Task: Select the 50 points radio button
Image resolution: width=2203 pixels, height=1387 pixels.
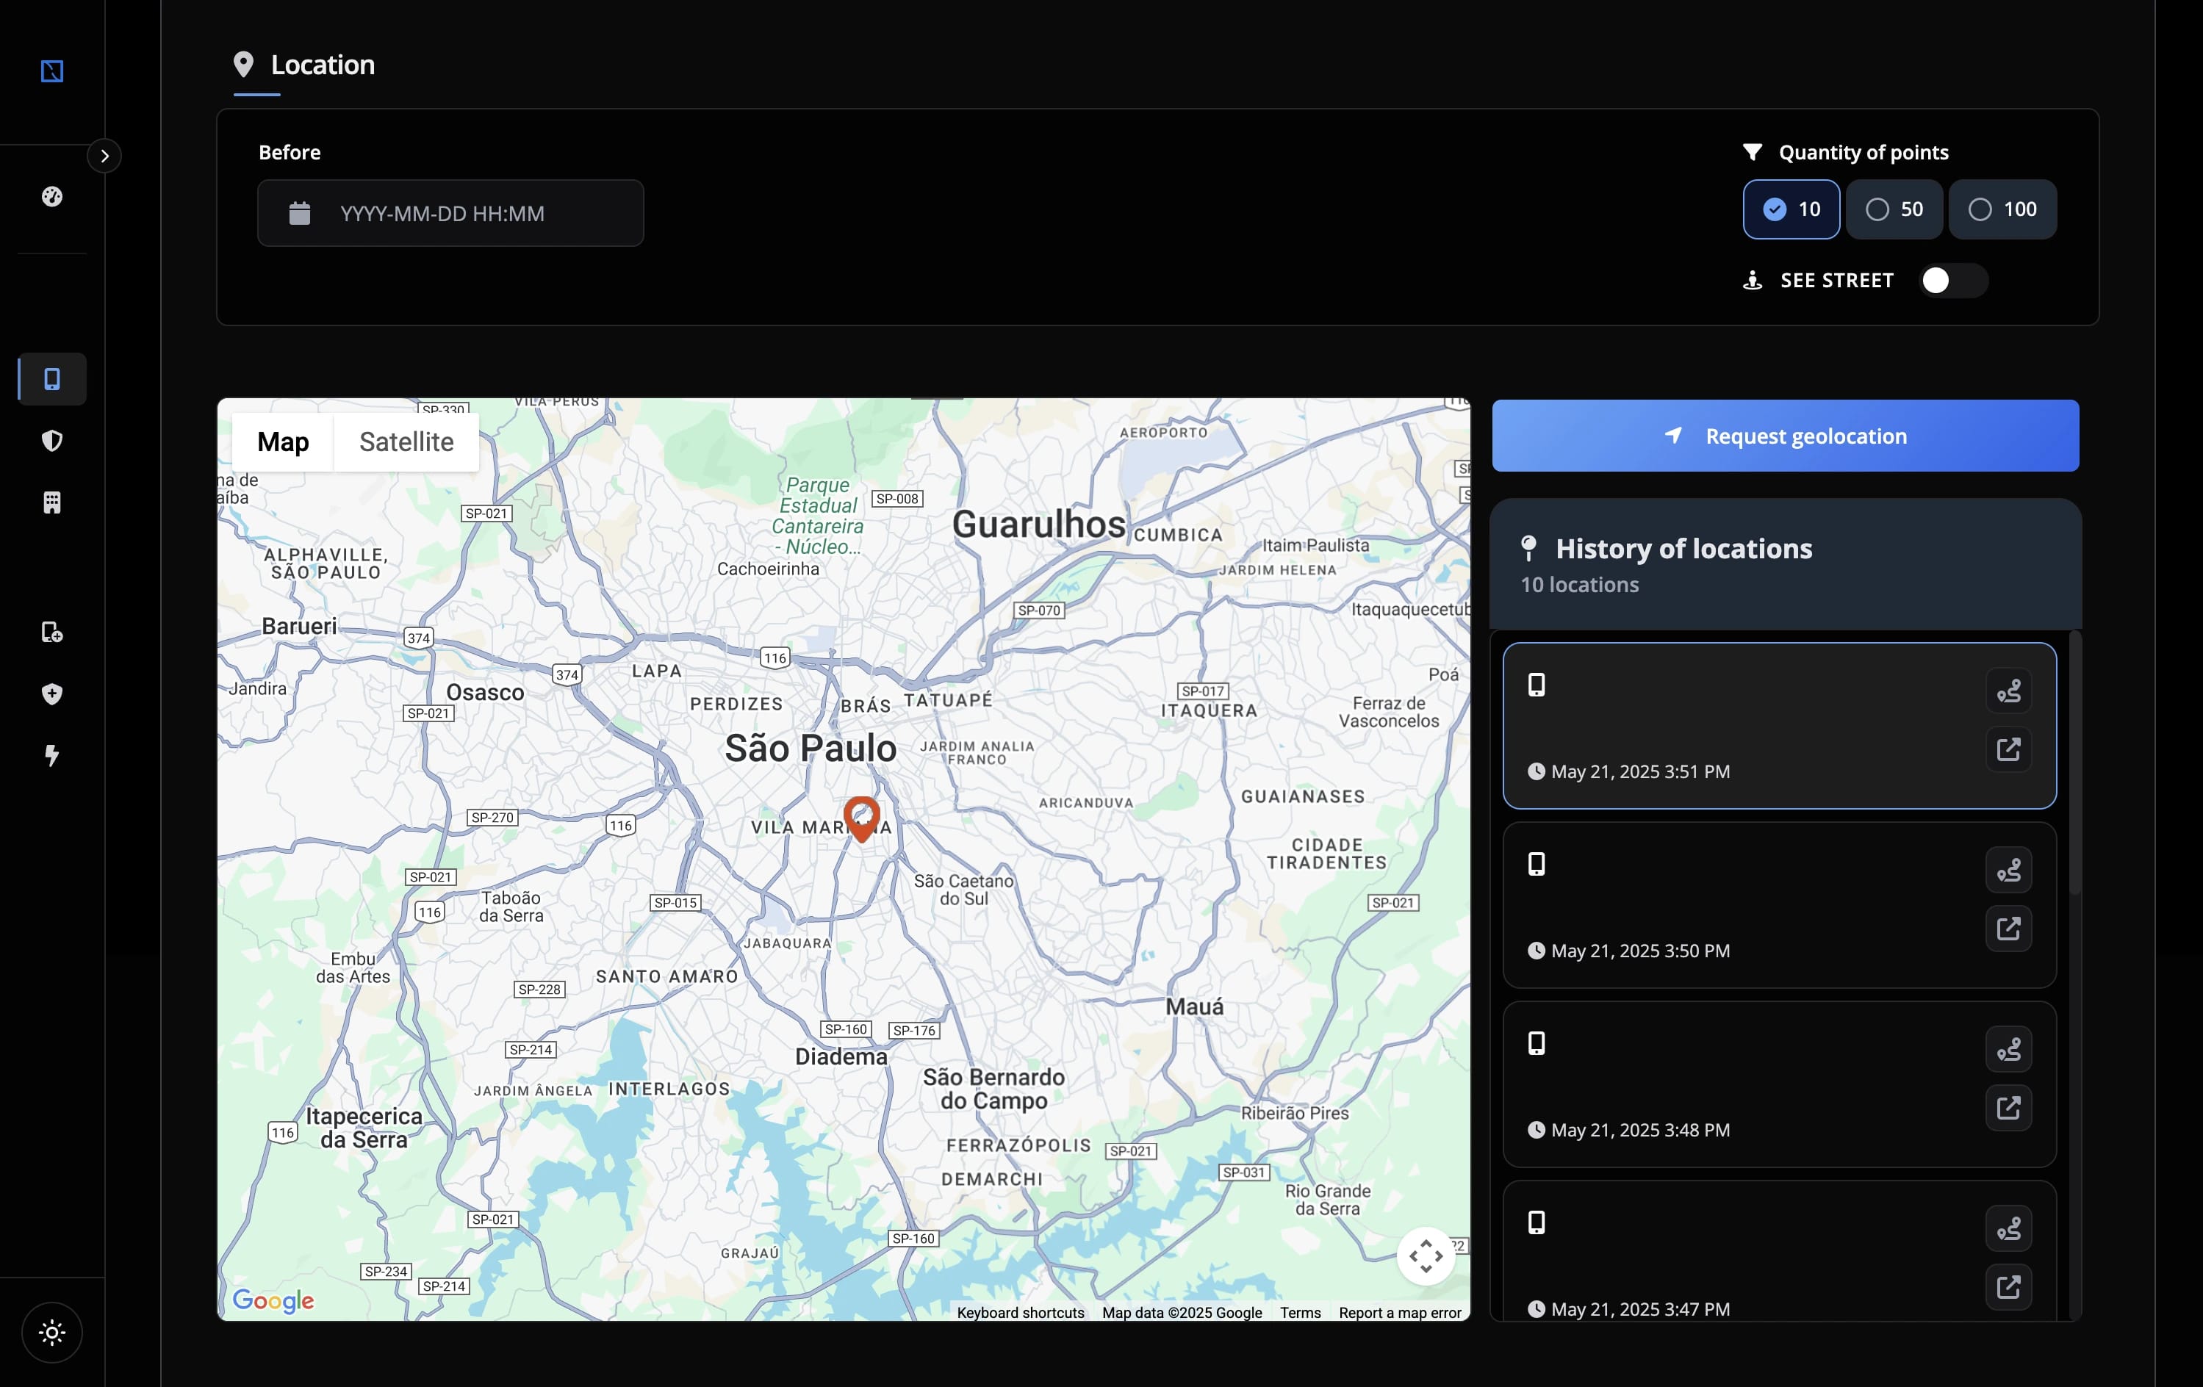Action: (x=1894, y=209)
